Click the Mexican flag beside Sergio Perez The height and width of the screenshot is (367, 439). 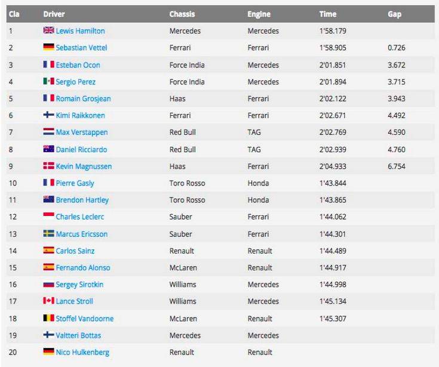(x=49, y=82)
